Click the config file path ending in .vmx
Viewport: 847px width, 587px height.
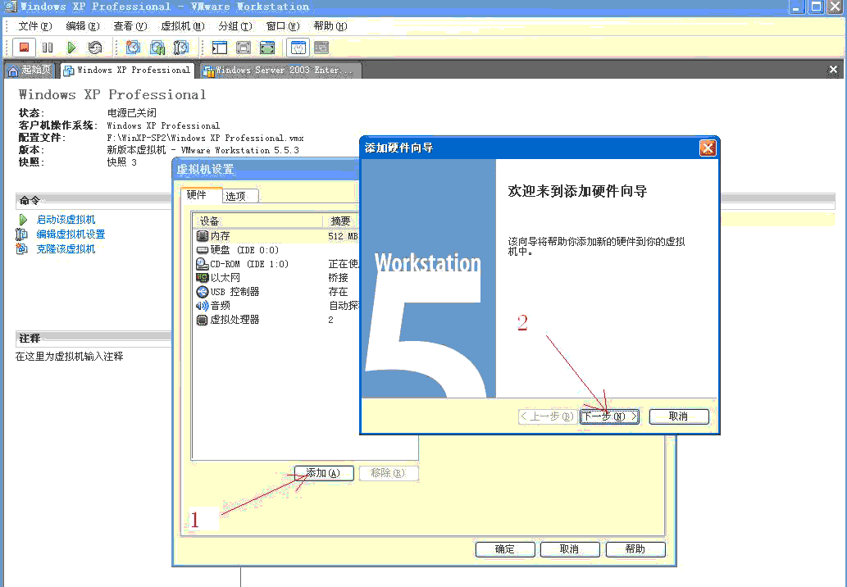(205, 138)
